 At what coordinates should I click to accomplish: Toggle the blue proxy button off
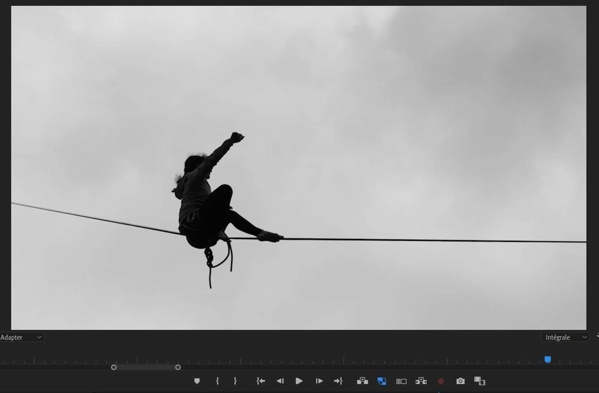click(382, 381)
